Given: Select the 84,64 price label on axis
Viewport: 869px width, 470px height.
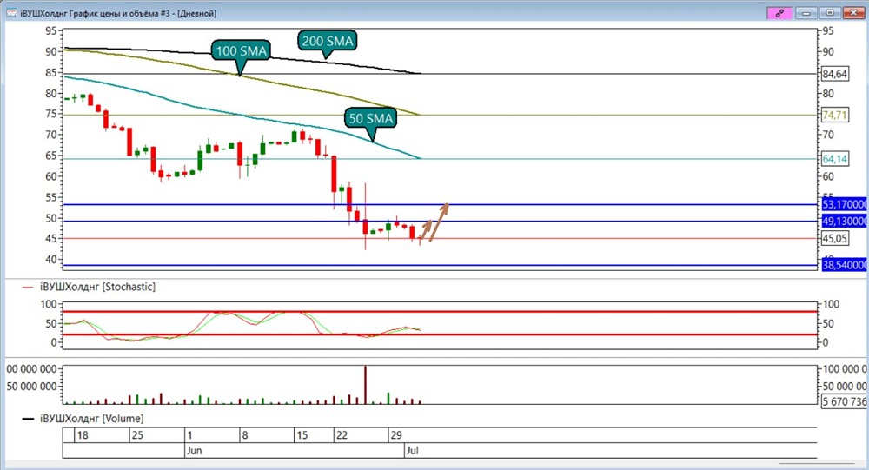Looking at the screenshot, I should [x=834, y=74].
